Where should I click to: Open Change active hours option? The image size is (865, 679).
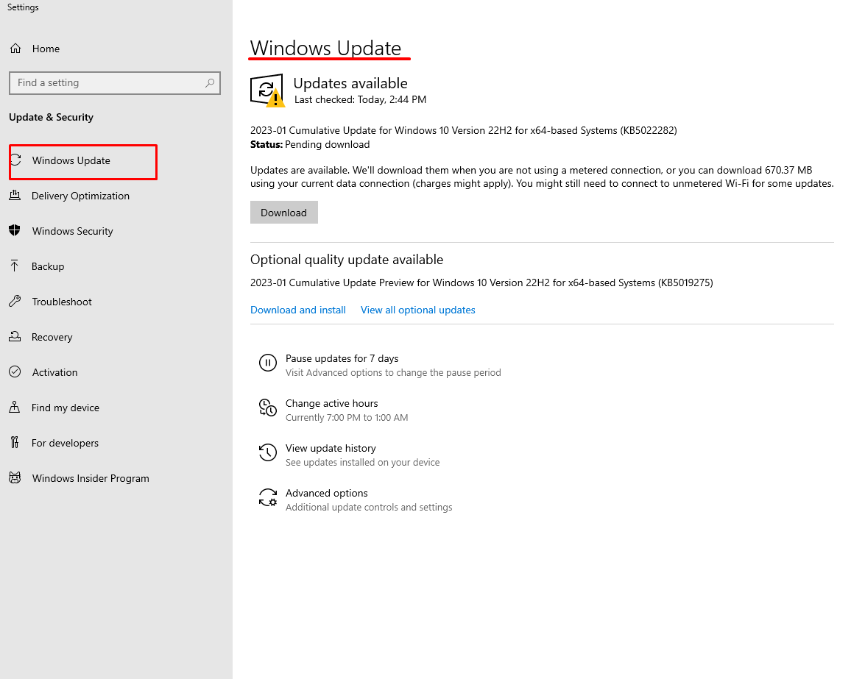click(x=331, y=403)
